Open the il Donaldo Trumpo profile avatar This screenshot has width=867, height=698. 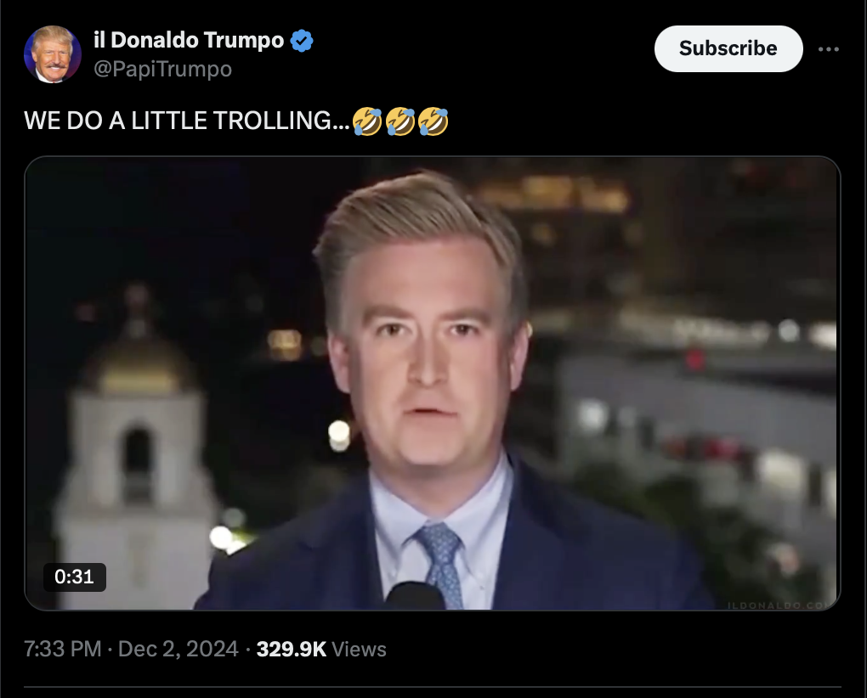(x=53, y=54)
